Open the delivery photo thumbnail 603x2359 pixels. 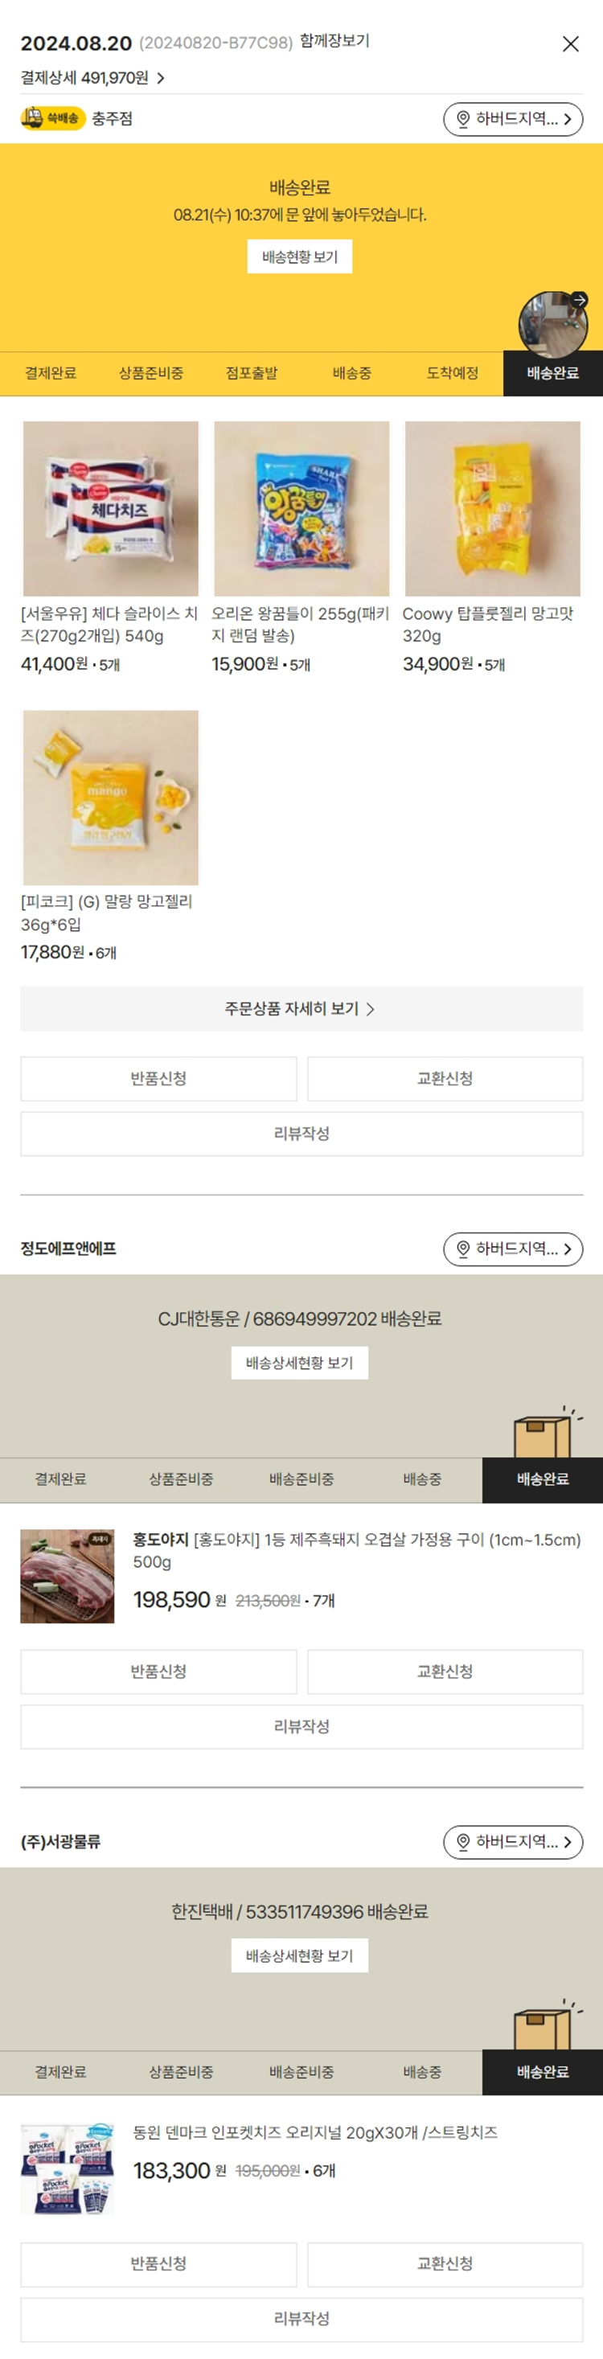pyautogui.click(x=552, y=324)
